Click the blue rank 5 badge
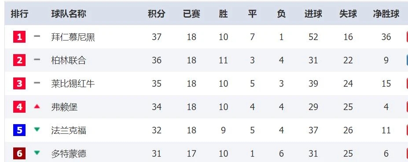The width and height of the screenshot is (408, 162). click(19, 130)
